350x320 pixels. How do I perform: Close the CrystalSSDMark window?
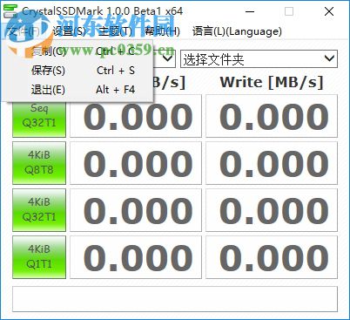coord(329,11)
